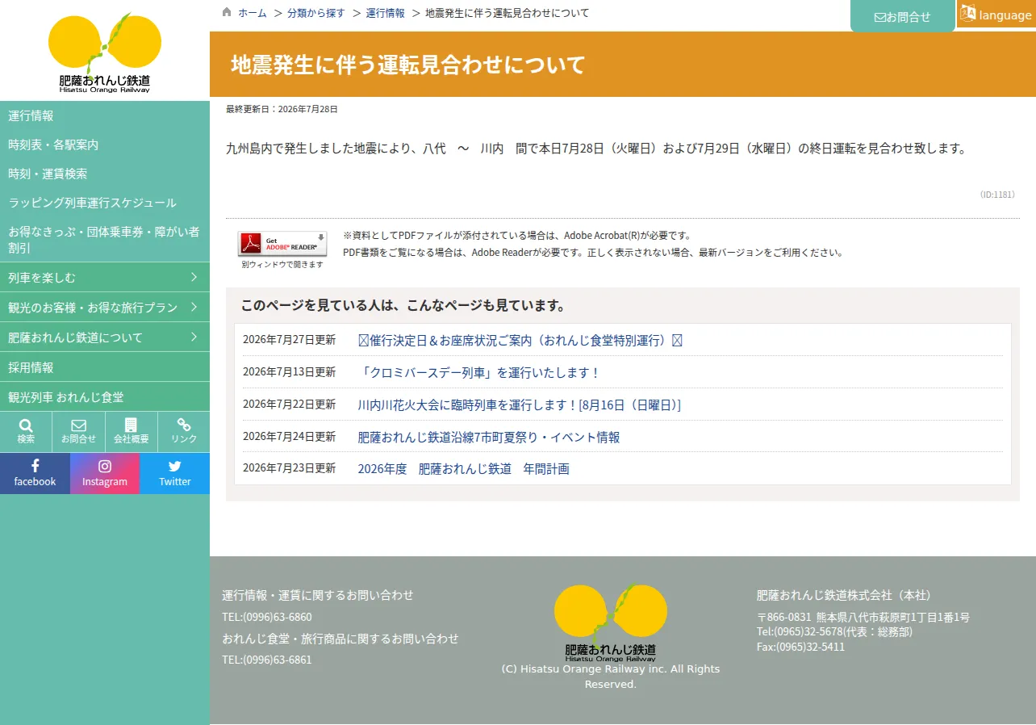Expand 観光のお客様・お得な旅行プラン menu

(105, 308)
